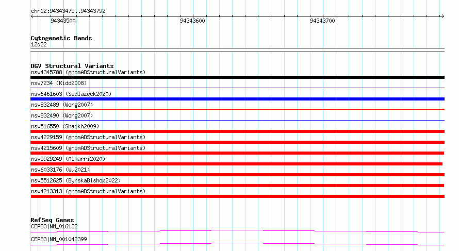Click the RefSeq Genes track title

53,220
